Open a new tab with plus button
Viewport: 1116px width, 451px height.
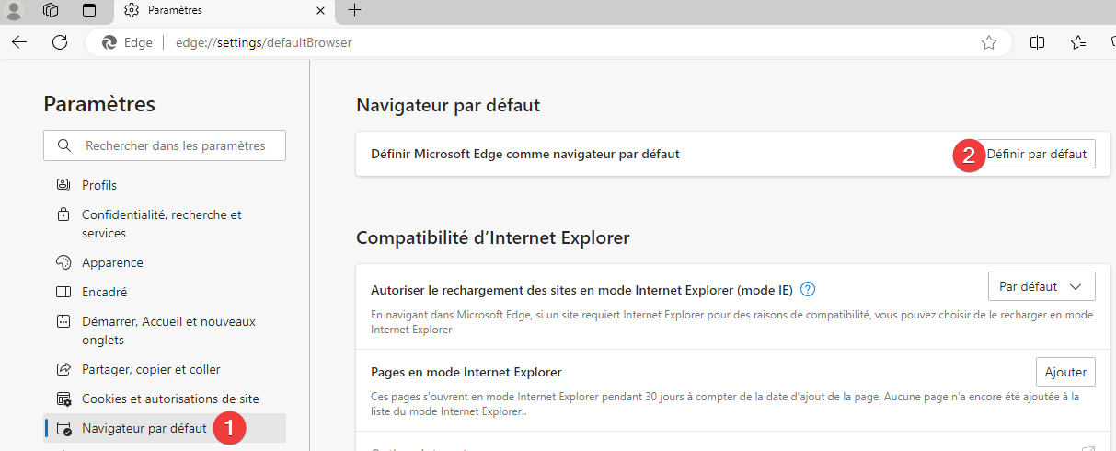point(354,10)
